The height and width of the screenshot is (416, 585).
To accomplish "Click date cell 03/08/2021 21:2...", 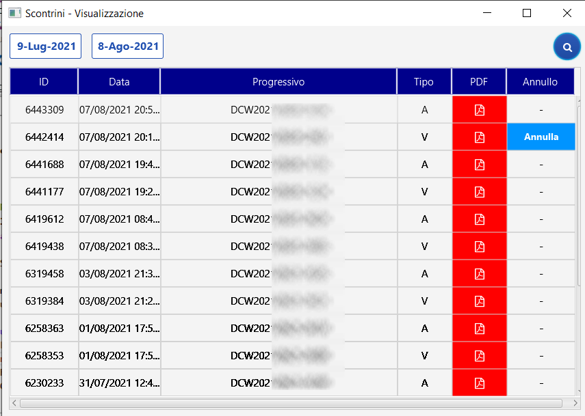I will (x=119, y=301).
